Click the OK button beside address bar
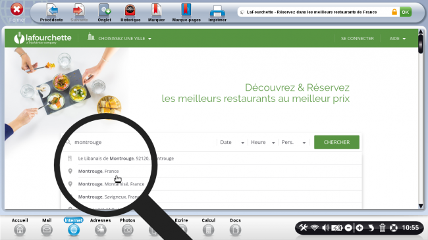Viewport: 428px width, 240px height. [406, 12]
